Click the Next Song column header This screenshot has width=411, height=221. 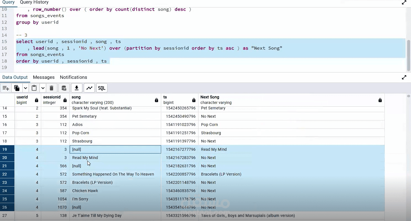tap(291, 100)
